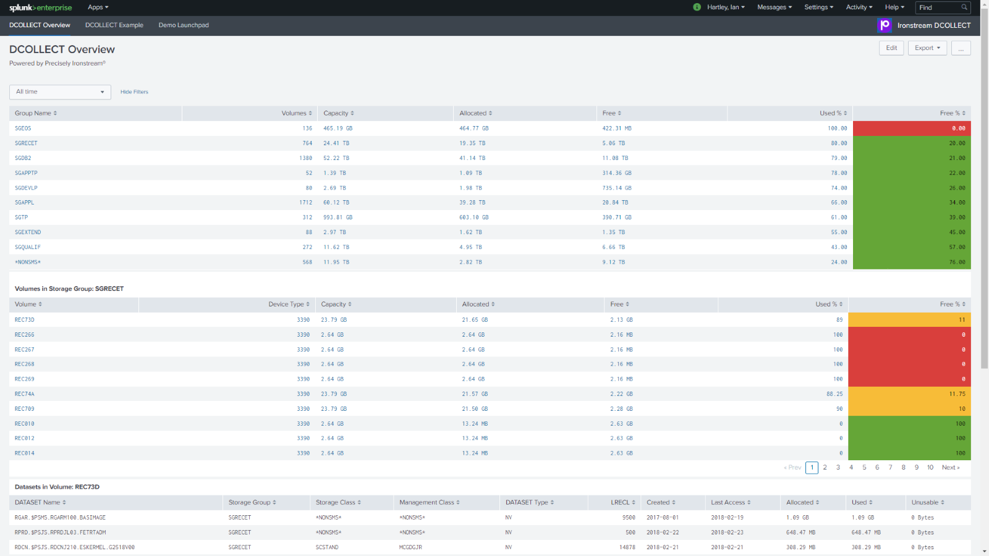
Task: Click the SGRECET storage group
Action: point(26,143)
